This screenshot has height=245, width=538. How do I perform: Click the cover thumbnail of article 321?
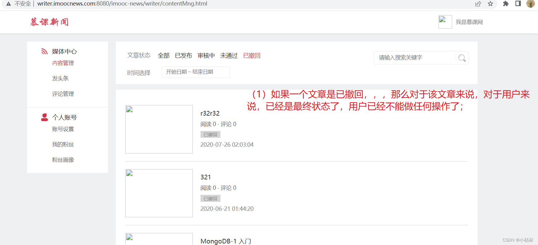click(x=159, y=193)
